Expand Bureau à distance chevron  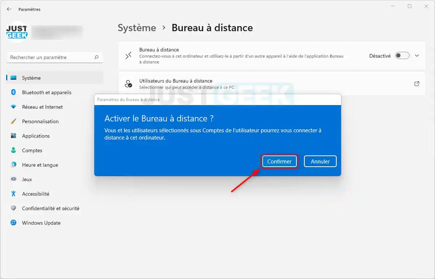417,56
